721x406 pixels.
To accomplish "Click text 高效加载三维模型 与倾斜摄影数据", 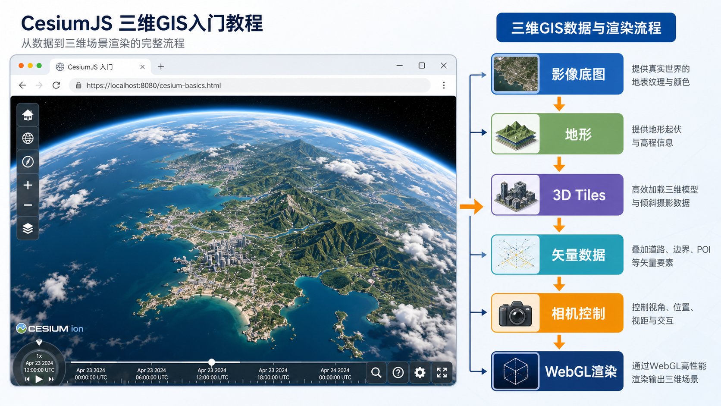I will [665, 196].
